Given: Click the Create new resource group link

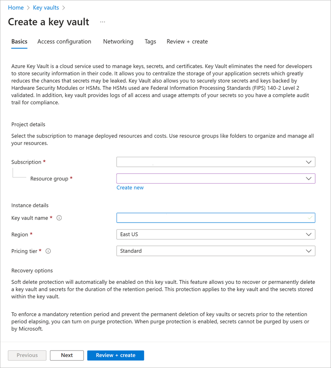Looking at the screenshot, I should pyautogui.click(x=130, y=188).
